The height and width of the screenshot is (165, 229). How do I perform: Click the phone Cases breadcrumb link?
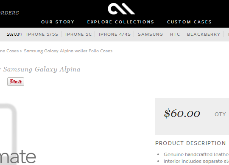point(9,51)
